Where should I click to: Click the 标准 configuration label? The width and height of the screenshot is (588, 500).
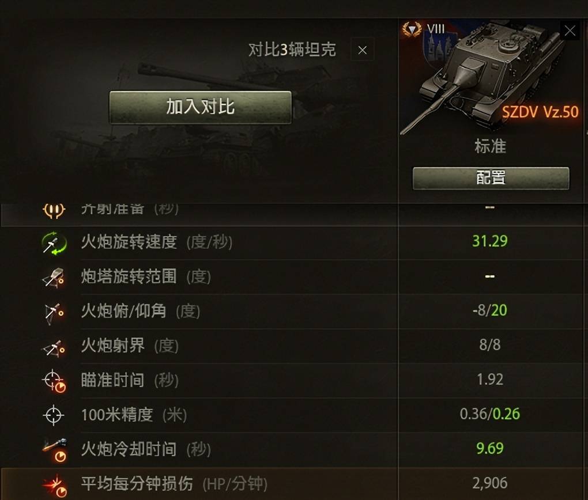491,146
